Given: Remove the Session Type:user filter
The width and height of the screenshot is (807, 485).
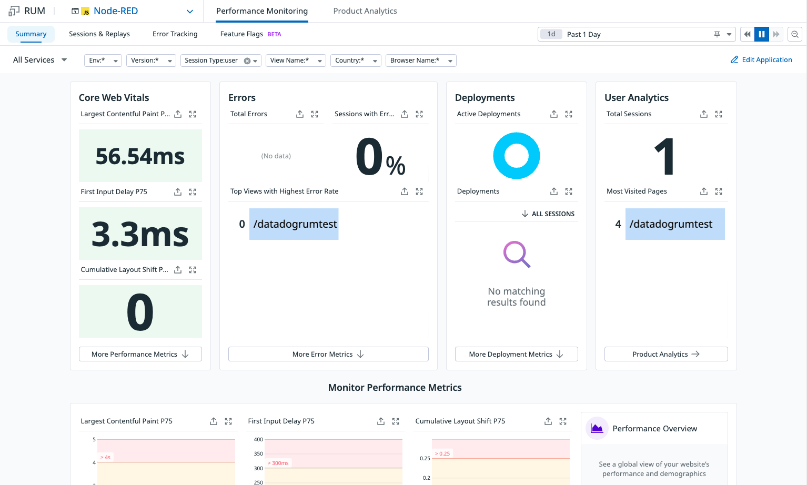Looking at the screenshot, I should point(247,61).
